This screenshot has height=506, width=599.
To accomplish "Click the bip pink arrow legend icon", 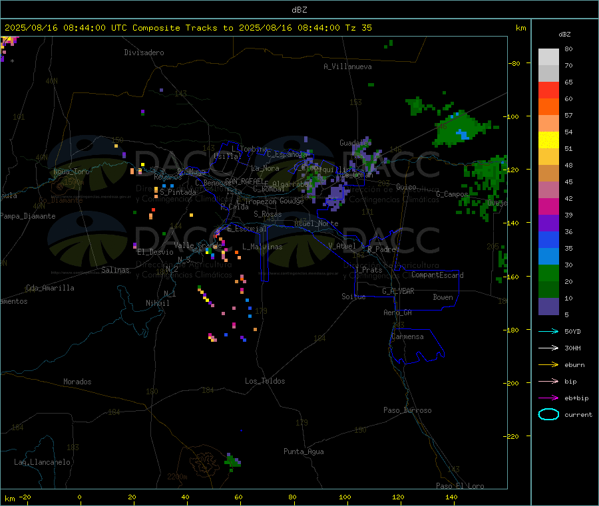I will point(548,381).
